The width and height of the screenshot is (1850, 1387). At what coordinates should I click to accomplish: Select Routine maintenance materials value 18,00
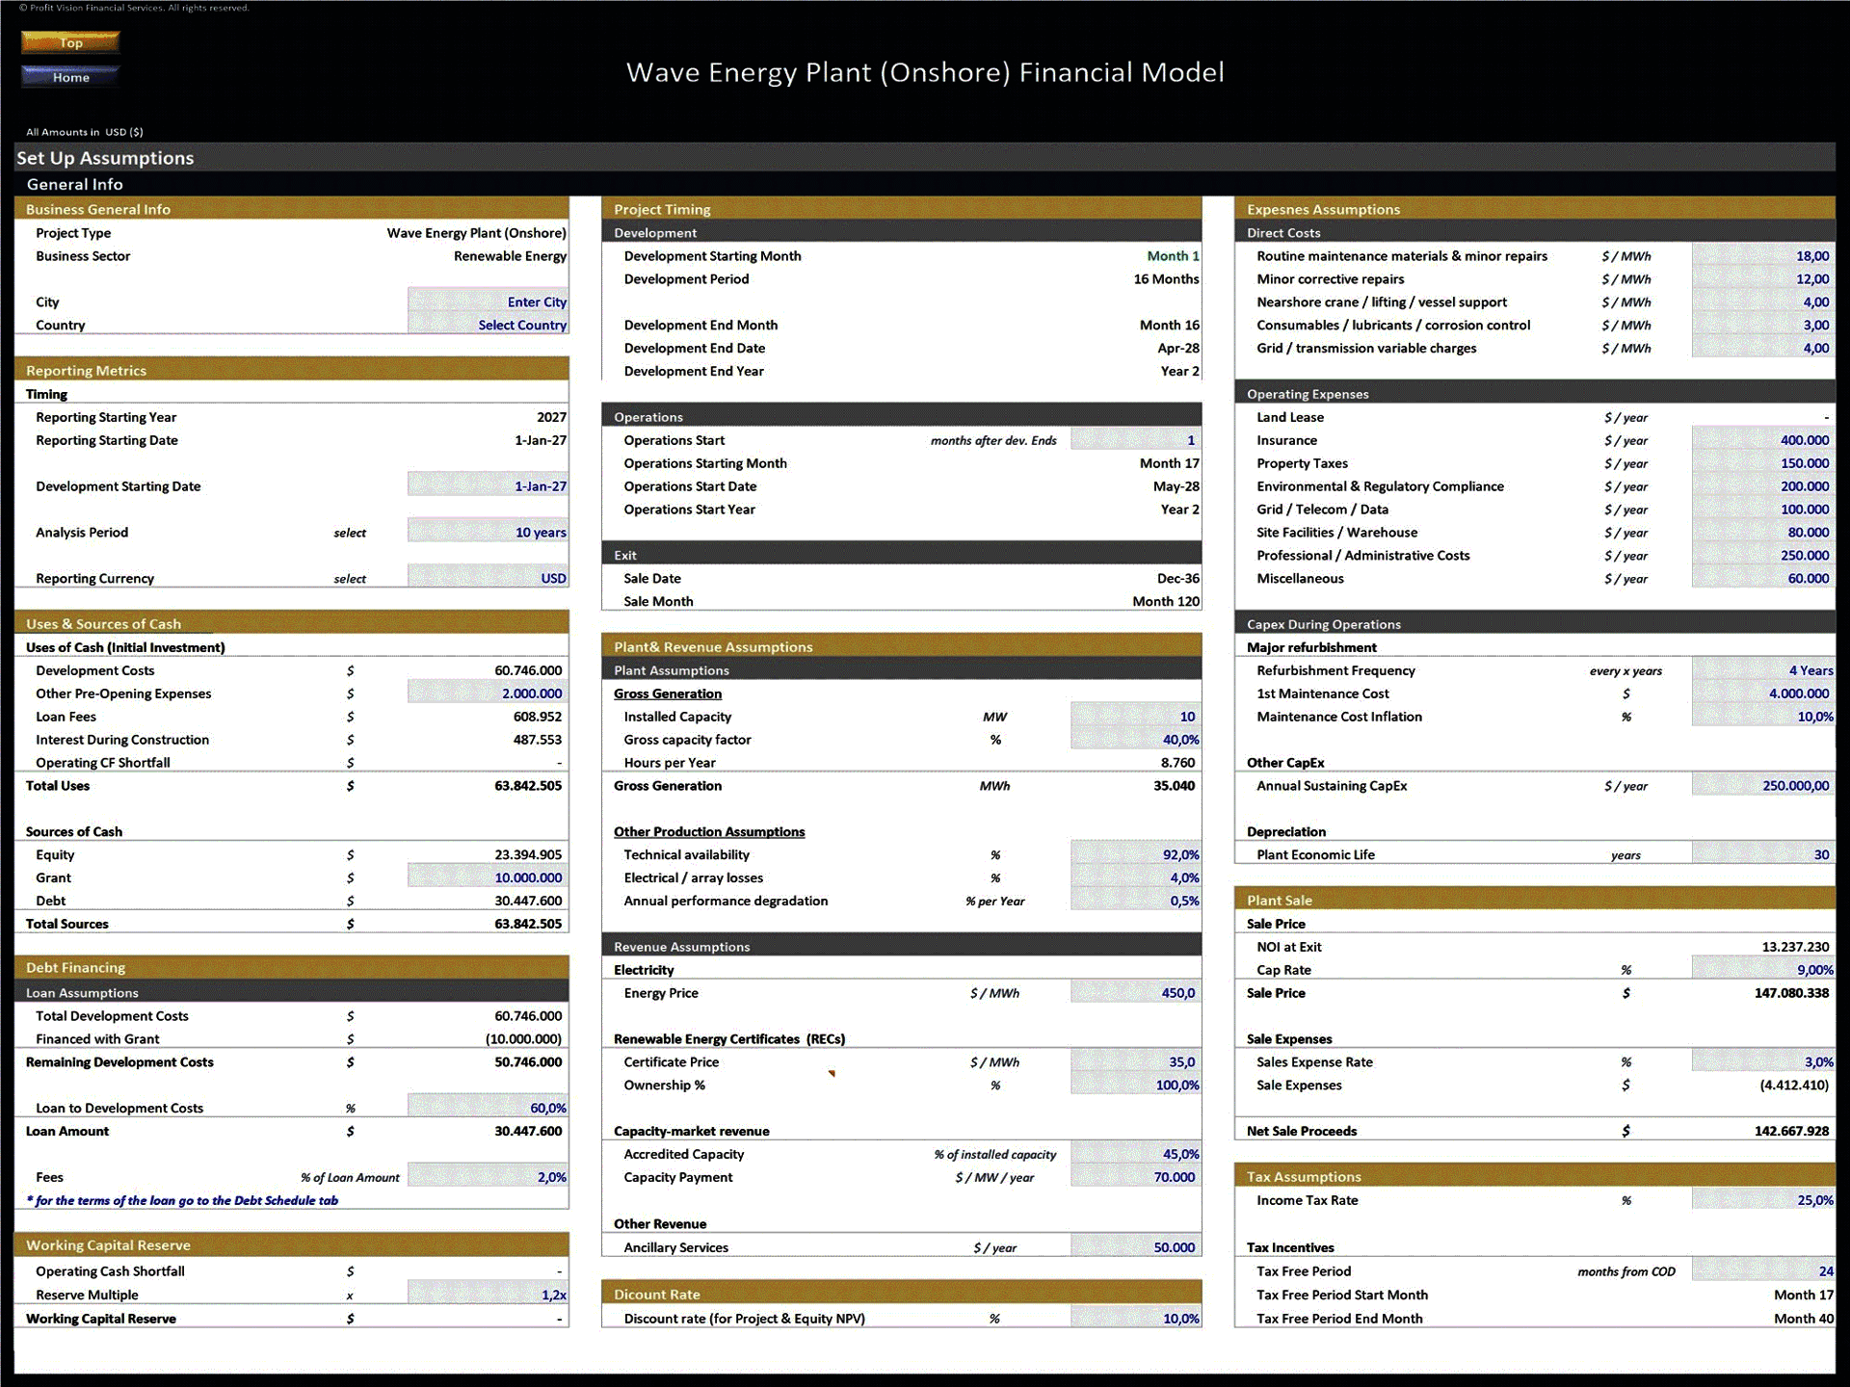(x=1763, y=256)
